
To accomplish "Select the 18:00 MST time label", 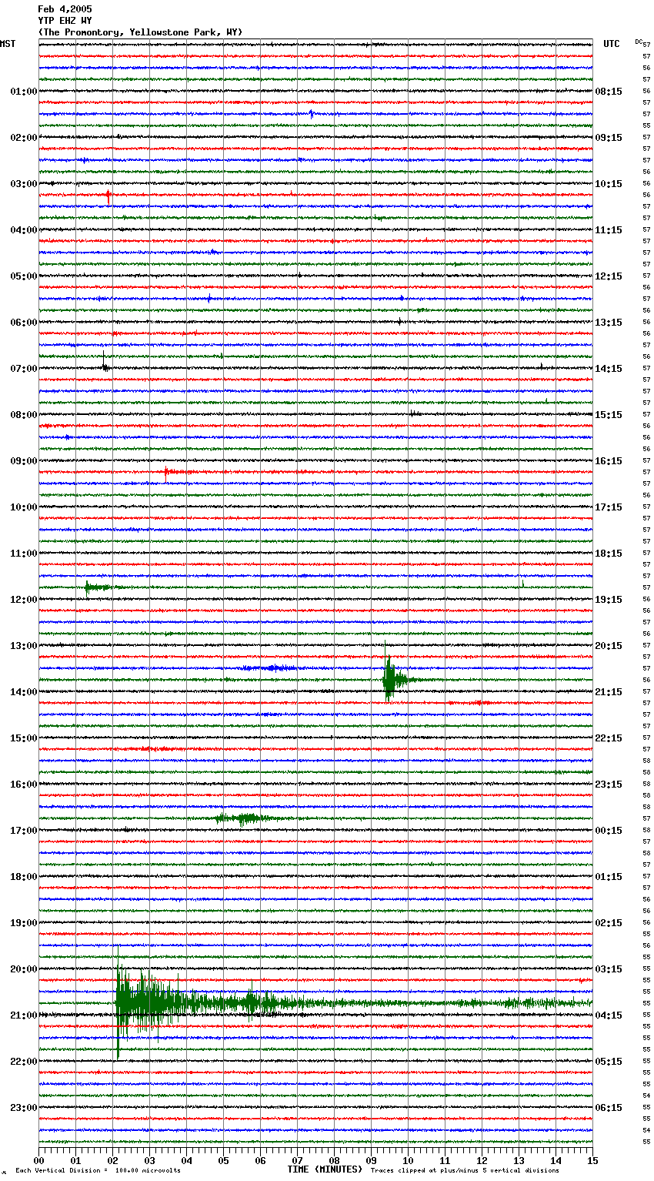I will (23, 877).
